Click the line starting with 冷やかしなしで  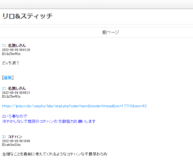[49, 121]
